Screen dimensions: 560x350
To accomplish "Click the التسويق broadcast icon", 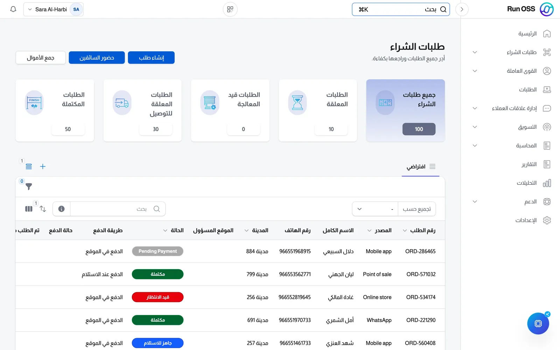I will point(547,127).
